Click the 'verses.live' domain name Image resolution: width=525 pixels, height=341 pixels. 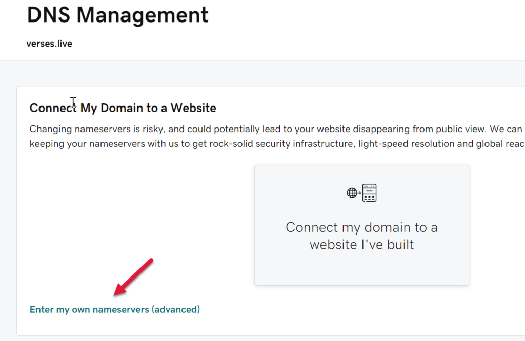[49, 44]
